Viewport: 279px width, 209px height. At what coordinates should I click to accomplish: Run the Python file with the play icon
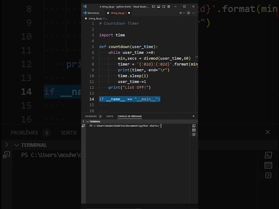point(180,13)
